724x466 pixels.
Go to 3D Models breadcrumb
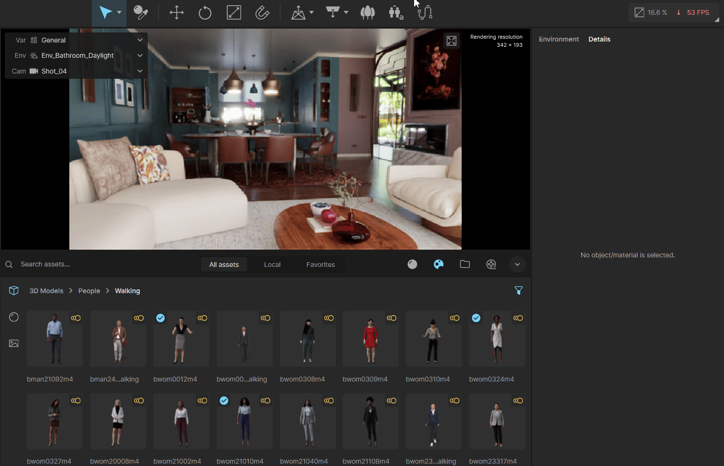[x=46, y=291]
